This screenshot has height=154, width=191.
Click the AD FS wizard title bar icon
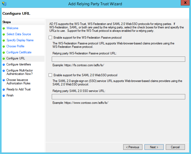(4, 4)
